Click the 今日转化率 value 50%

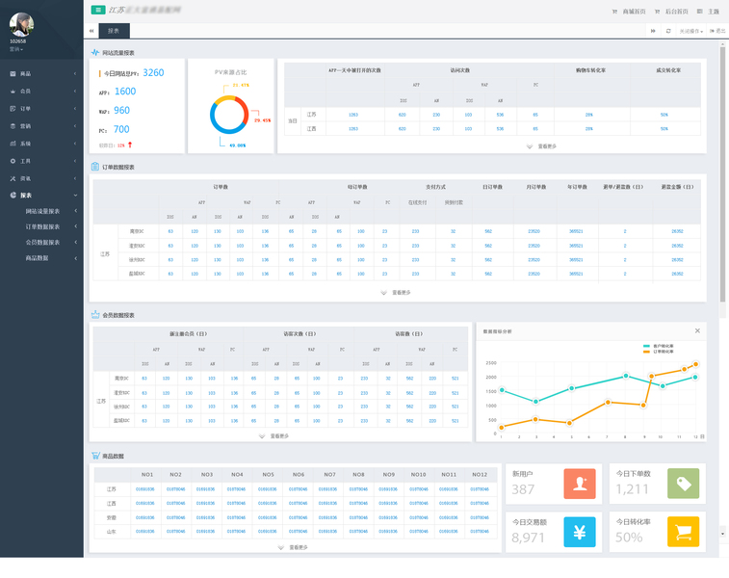pyautogui.click(x=629, y=538)
